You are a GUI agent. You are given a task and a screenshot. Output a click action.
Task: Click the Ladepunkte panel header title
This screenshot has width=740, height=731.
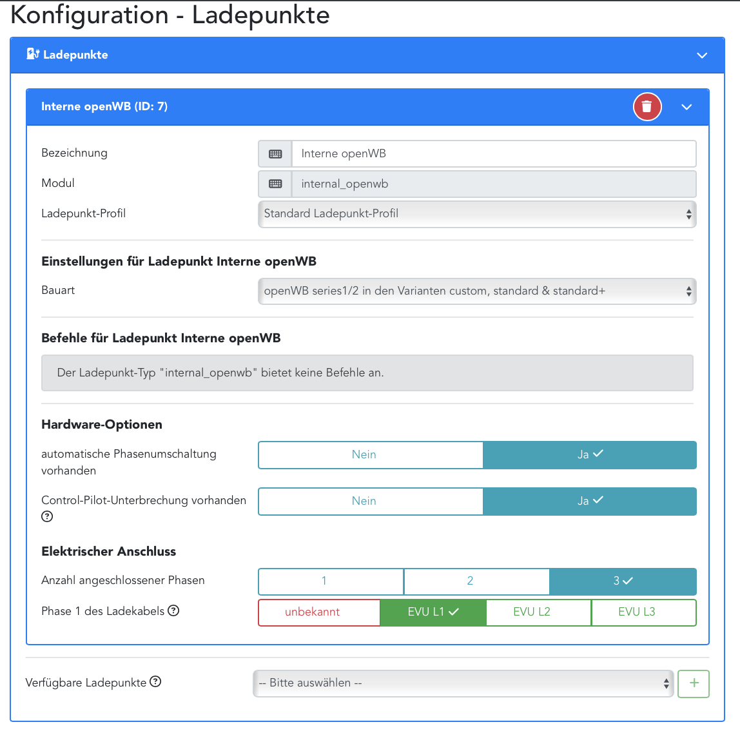point(75,55)
